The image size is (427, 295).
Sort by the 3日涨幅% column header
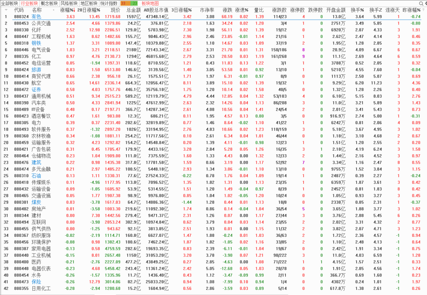[181, 10]
